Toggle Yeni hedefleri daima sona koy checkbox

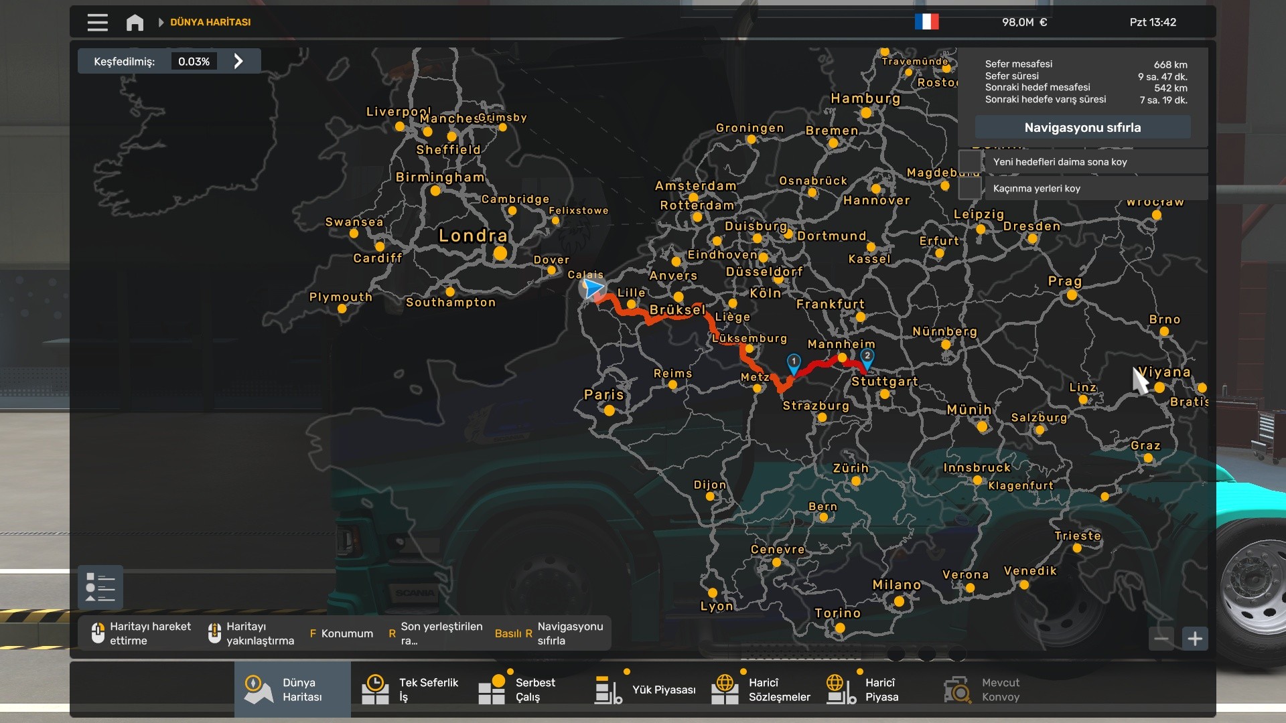tap(970, 161)
